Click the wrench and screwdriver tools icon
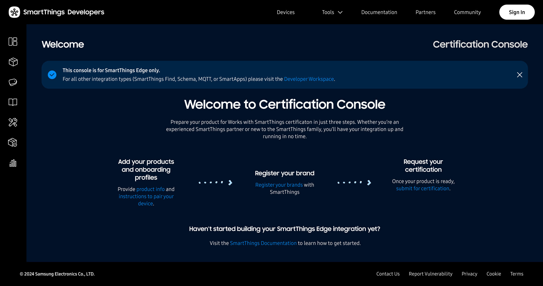The height and width of the screenshot is (286, 543). (13, 122)
